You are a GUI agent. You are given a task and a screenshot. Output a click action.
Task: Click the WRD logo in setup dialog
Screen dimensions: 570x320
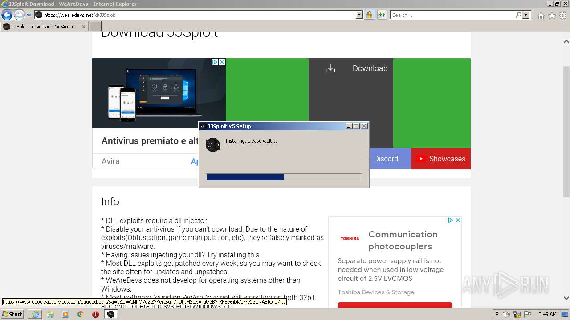point(213,144)
